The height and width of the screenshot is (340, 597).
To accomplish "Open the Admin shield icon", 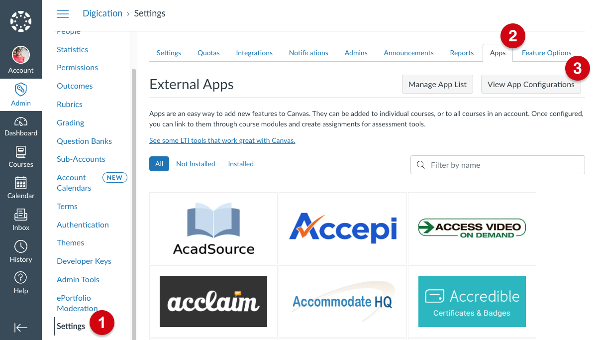I will [x=21, y=90].
